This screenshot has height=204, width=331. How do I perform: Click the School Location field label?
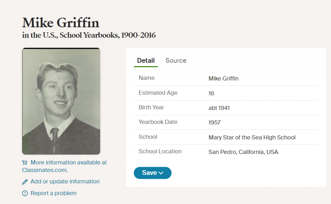160,151
